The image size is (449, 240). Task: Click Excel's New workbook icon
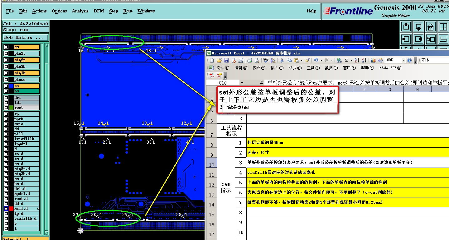(212, 60)
